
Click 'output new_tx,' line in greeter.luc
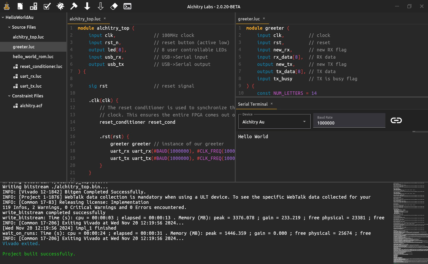(x=276, y=64)
